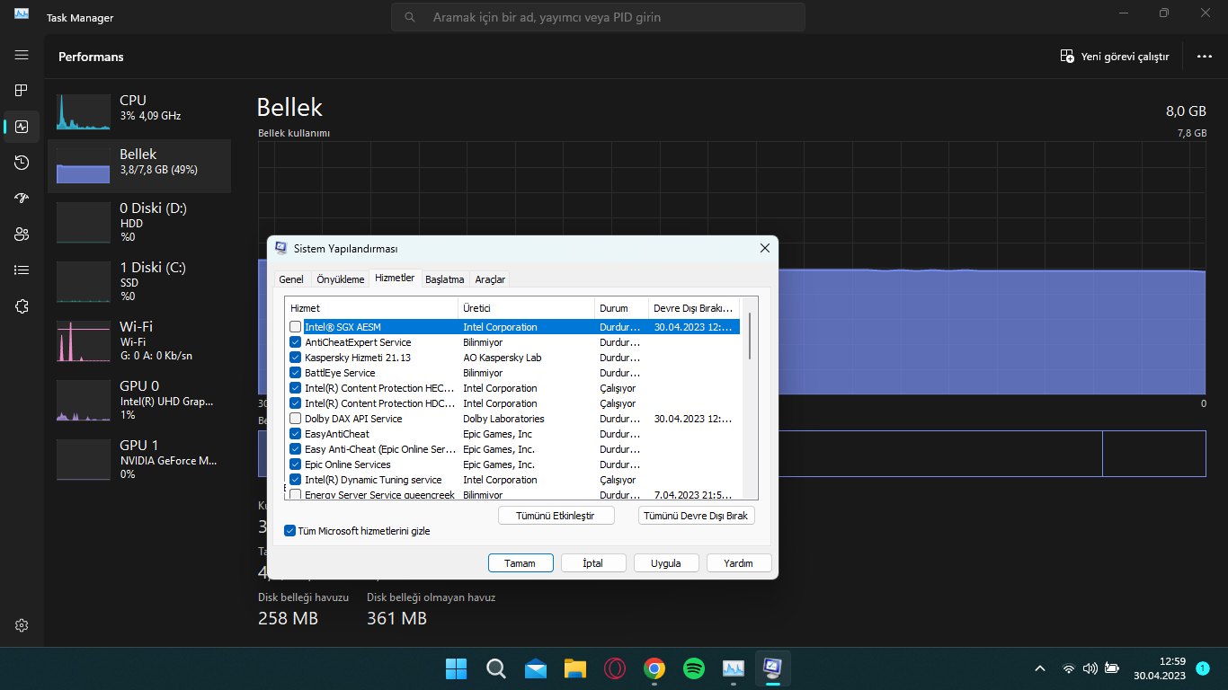Select GPU 0 Intel UHD Graphics entry
This screenshot has height=690, width=1228.
click(x=139, y=399)
